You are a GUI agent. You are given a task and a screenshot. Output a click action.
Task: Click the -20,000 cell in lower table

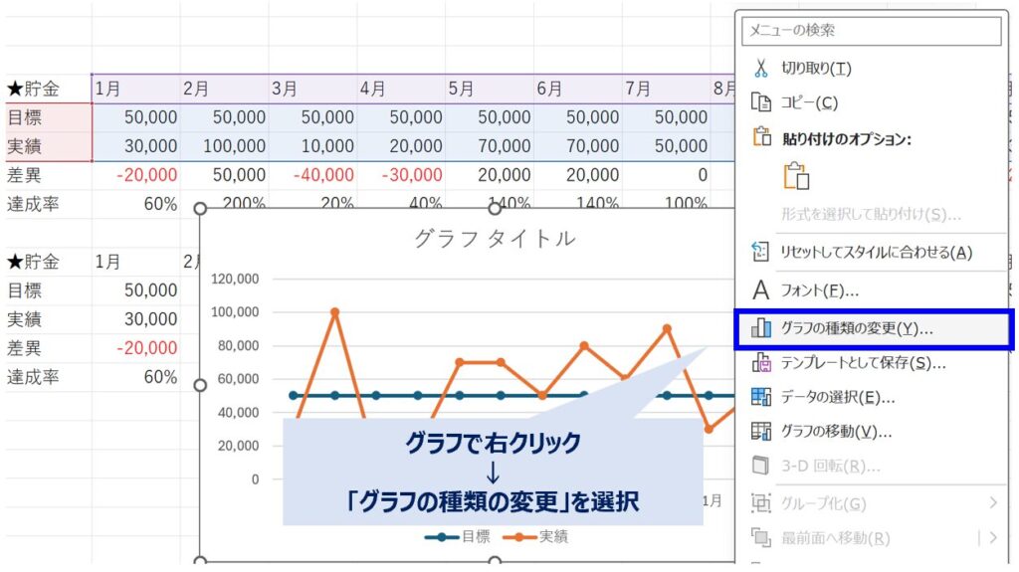135,348
